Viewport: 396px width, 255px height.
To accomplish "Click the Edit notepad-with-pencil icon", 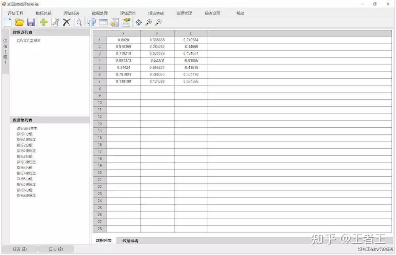I will click(x=55, y=23).
